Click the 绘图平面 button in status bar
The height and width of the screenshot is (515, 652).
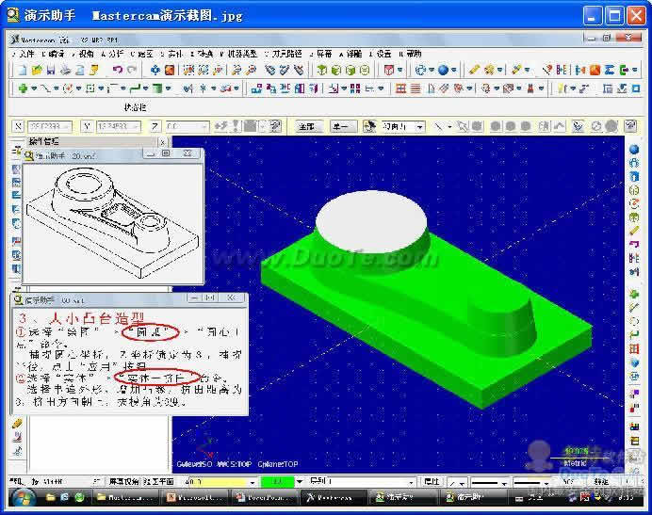(158, 482)
